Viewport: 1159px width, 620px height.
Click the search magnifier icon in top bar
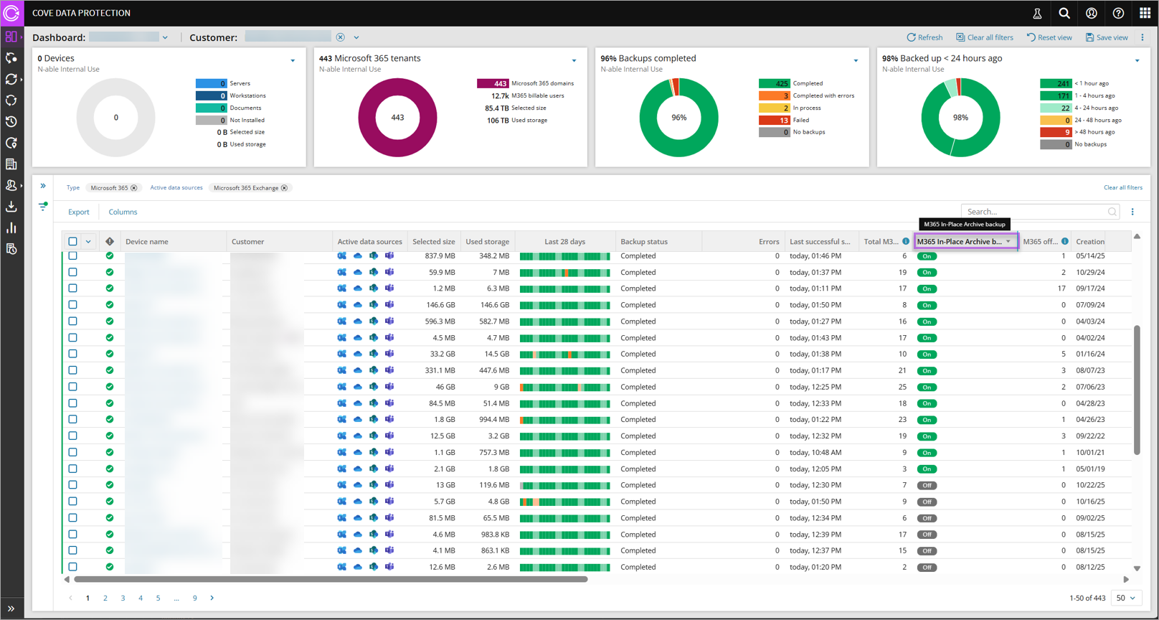pyautogui.click(x=1064, y=14)
